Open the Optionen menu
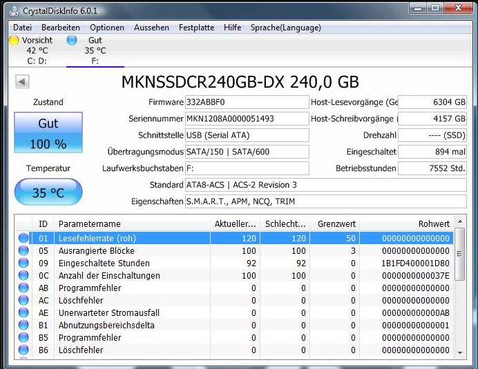 tap(107, 28)
